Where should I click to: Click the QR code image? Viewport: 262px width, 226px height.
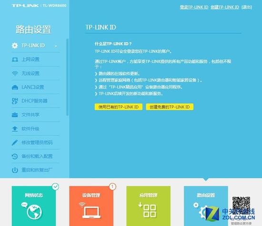[x=241, y=205]
